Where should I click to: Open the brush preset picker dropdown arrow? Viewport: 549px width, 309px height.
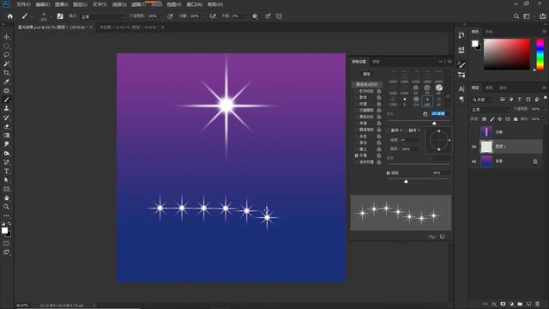(51, 16)
